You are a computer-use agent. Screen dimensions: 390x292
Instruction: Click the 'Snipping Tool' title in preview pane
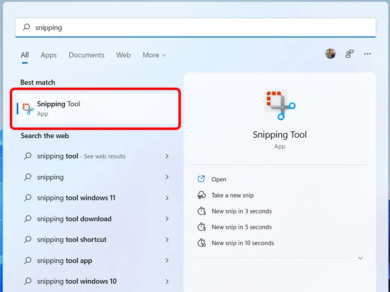280,135
